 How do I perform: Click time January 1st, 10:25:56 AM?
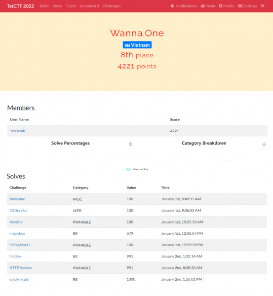[182, 222]
